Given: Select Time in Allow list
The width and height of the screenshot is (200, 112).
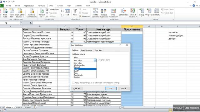Looking at the screenshot, I should [85, 73].
